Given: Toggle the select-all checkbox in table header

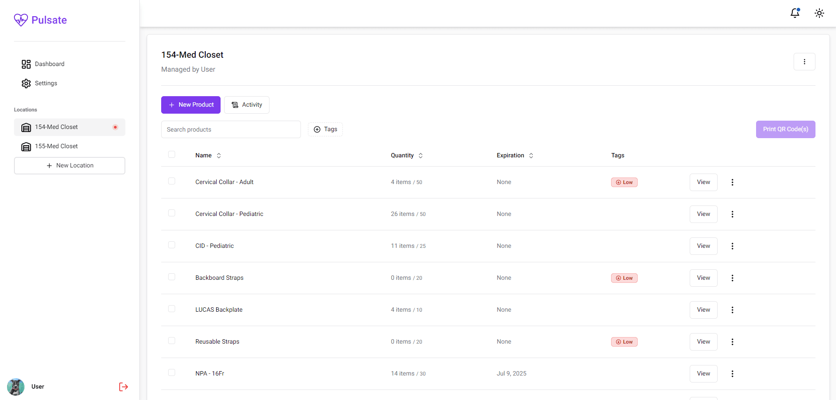Looking at the screenshot, I should tap(172, 154).
